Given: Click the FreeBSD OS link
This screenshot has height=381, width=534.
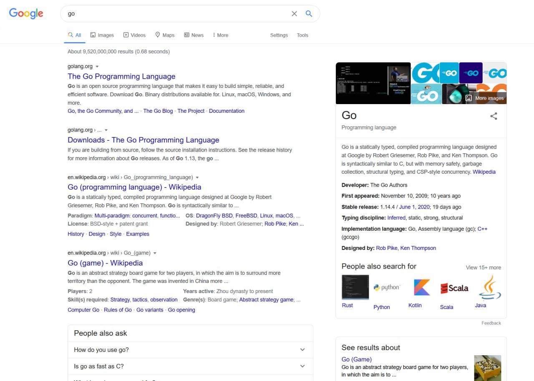Looking at the screenshot, I should pos(246,216).
